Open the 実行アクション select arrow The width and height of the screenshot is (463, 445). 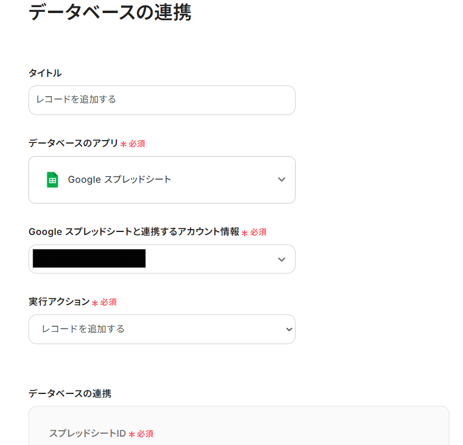(x=288, y=329)
